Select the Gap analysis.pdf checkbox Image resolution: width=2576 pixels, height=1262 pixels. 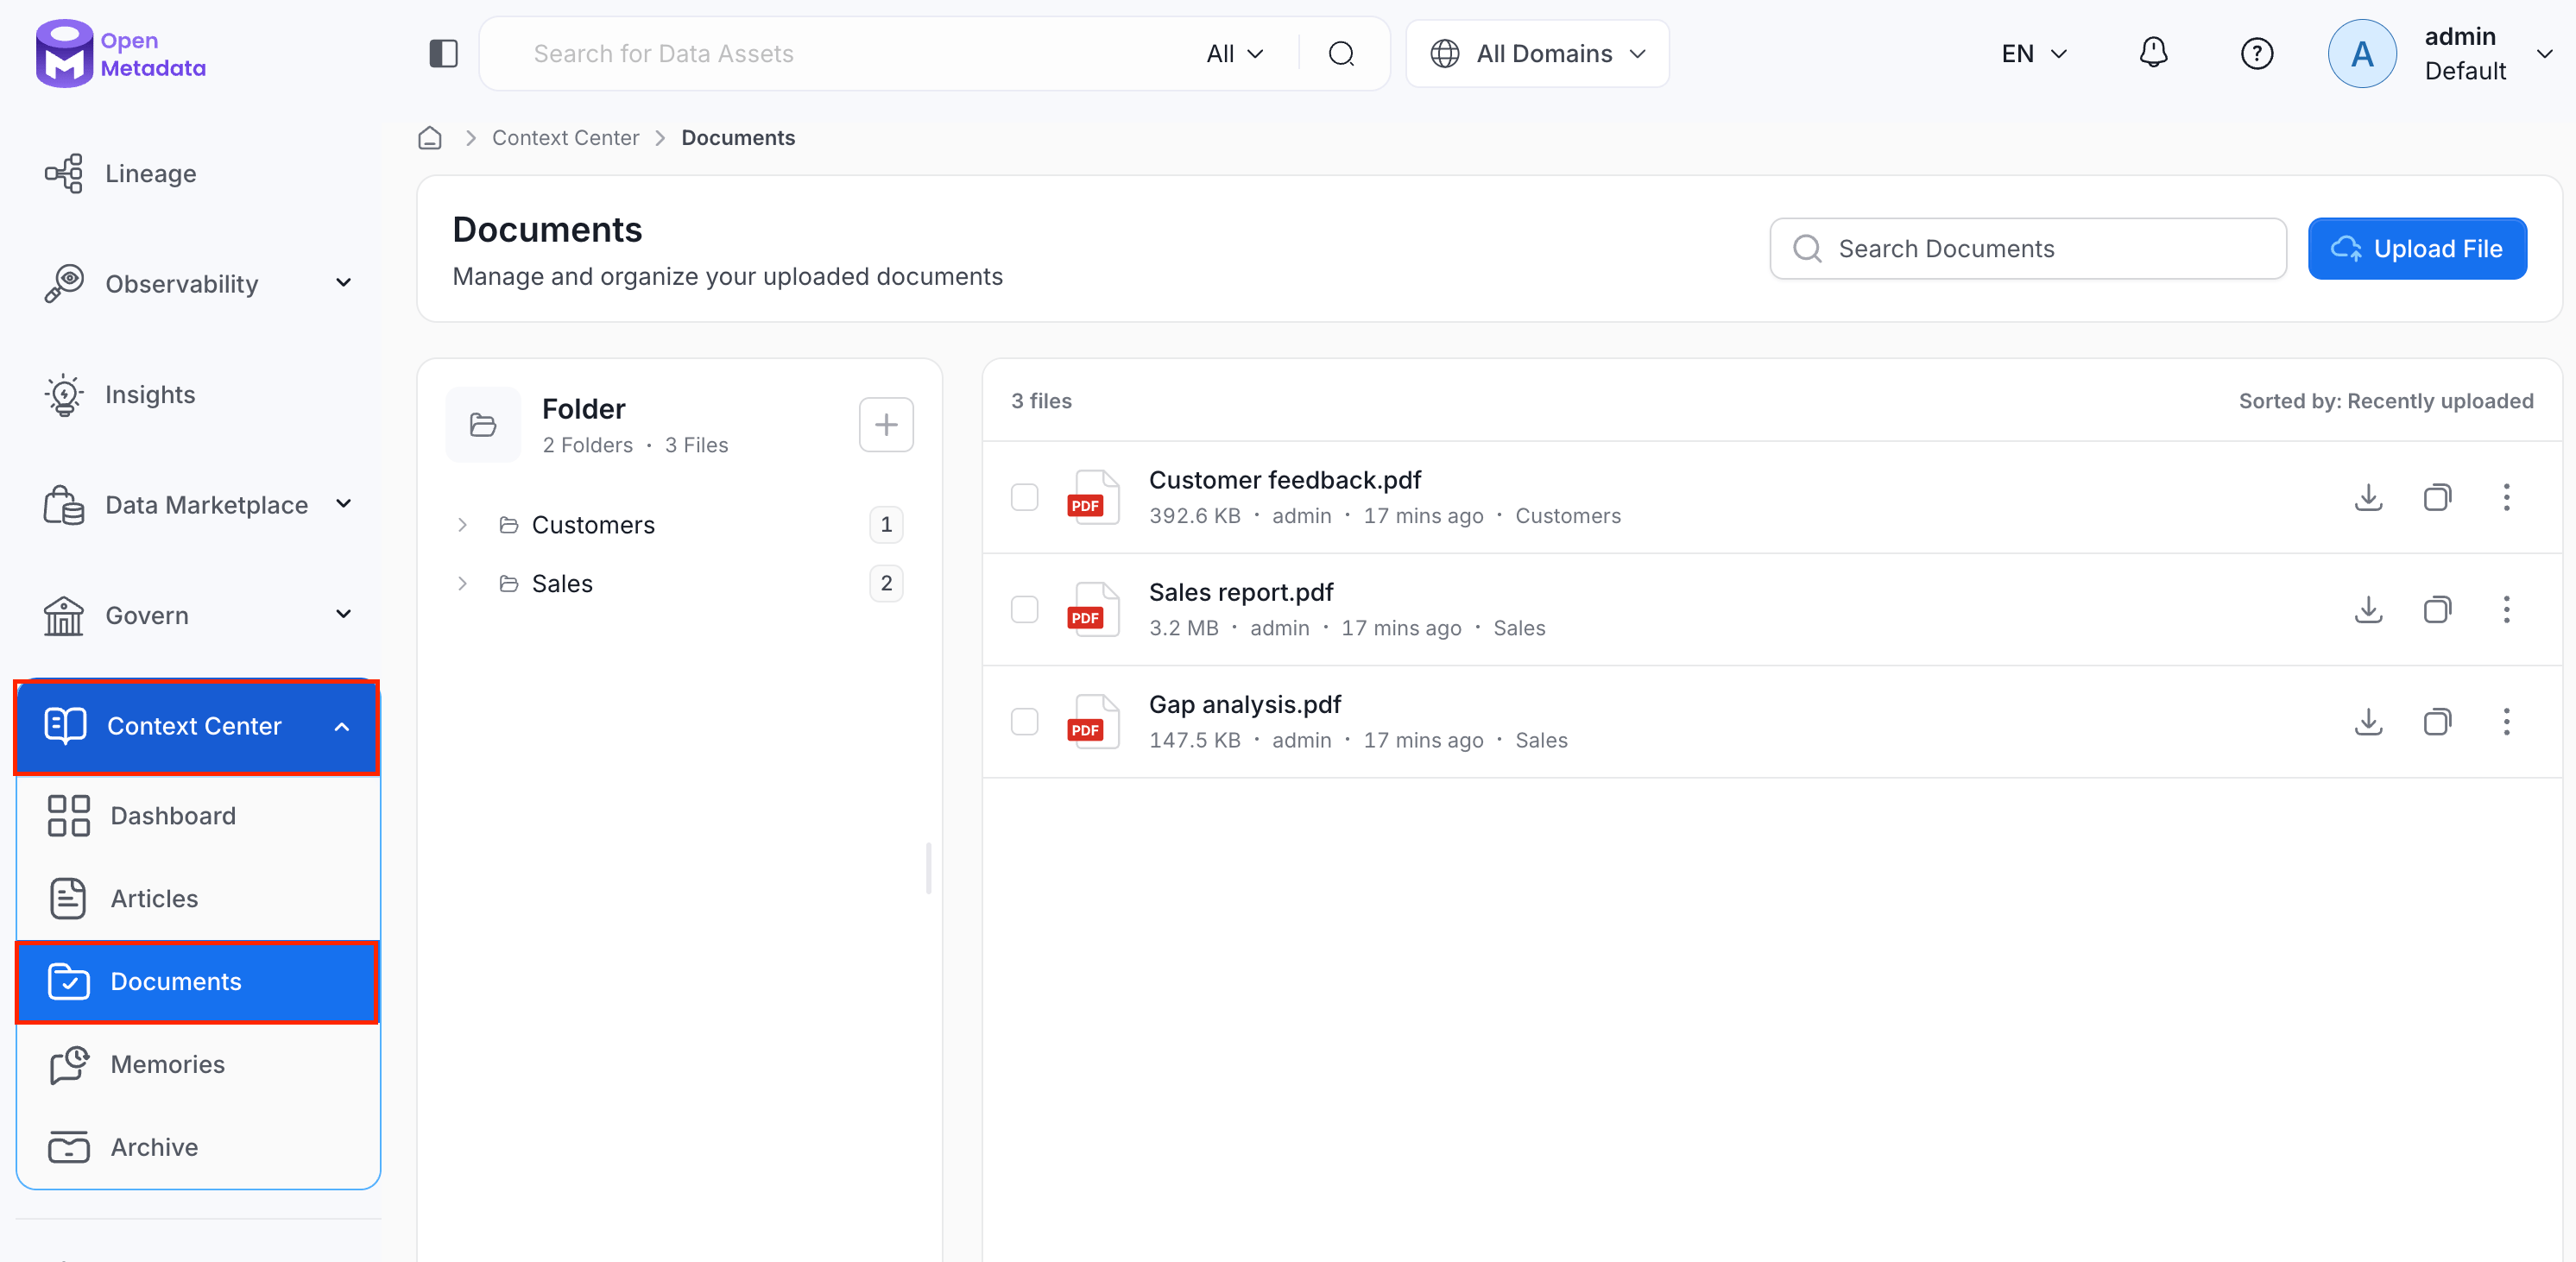pos(1024,721)
